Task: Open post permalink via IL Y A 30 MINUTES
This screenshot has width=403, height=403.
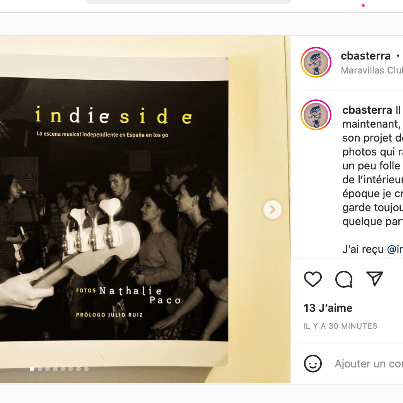Action: coord(340,326)
